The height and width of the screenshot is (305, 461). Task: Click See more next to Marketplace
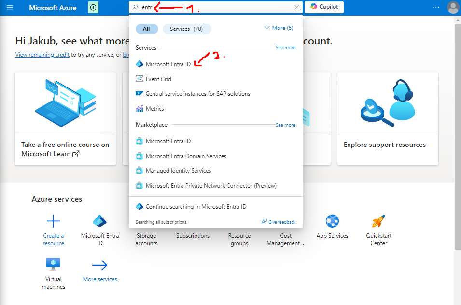tap(285, 125)
